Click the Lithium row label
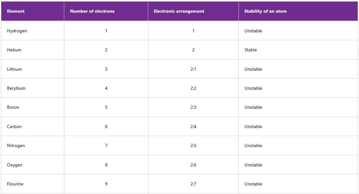 pyautogui.click(x=15, y=69)
